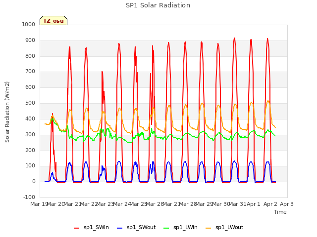Click the 500 y-axis tick label
317x237 pixels.
point(30,103)
